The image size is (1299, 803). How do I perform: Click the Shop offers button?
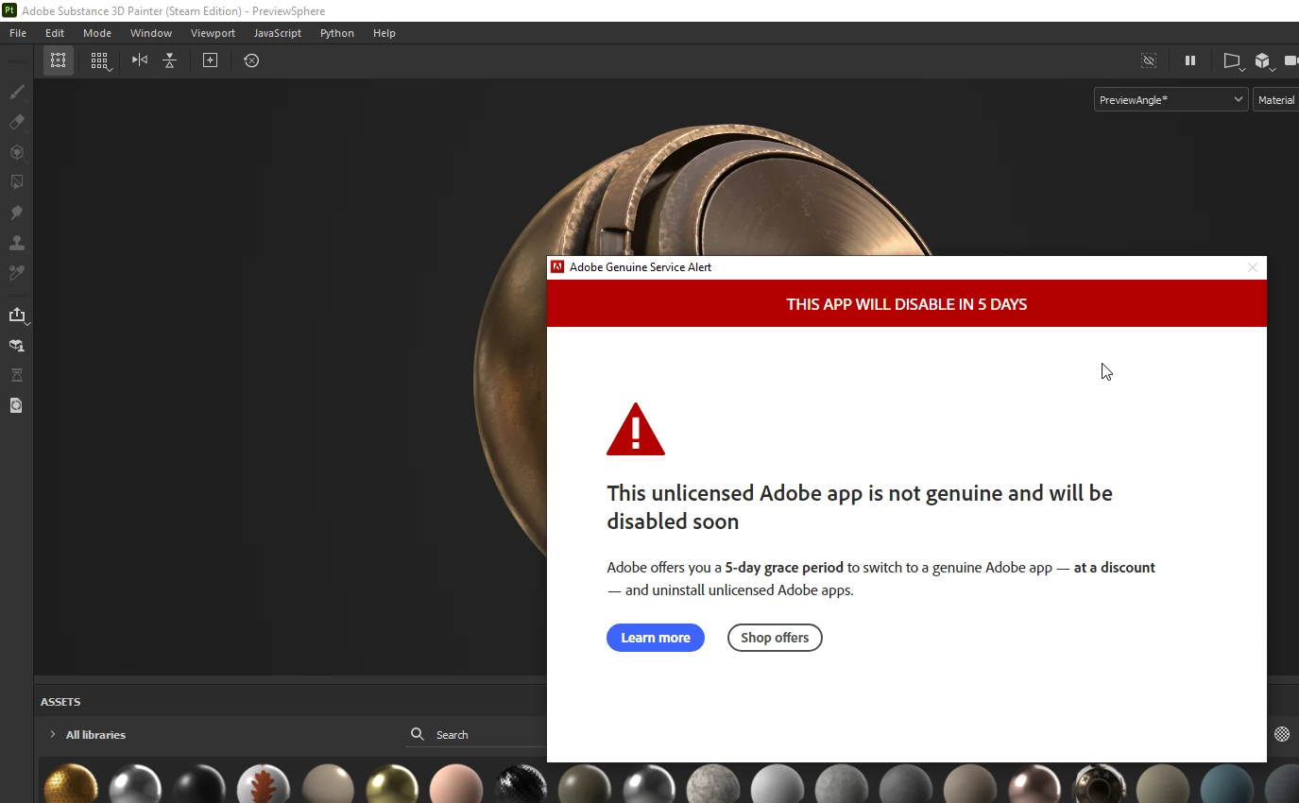(x=775, y=638)
